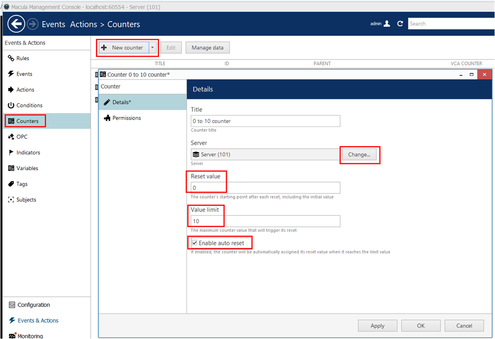Screen dimensions: 495x339
Task: Open Configuration section at bottom left
Action: tap(34, 305)
